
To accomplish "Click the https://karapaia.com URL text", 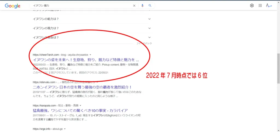I will pos(45,106).
